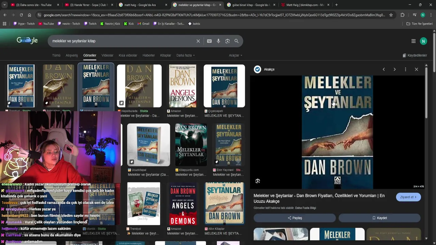Select the Çiçeksepeti Melekler ve Şeytanlar thumbnail
436x245 pixels.
224,86
